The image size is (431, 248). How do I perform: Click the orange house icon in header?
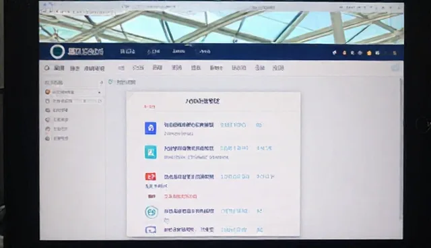coord(369,53)
